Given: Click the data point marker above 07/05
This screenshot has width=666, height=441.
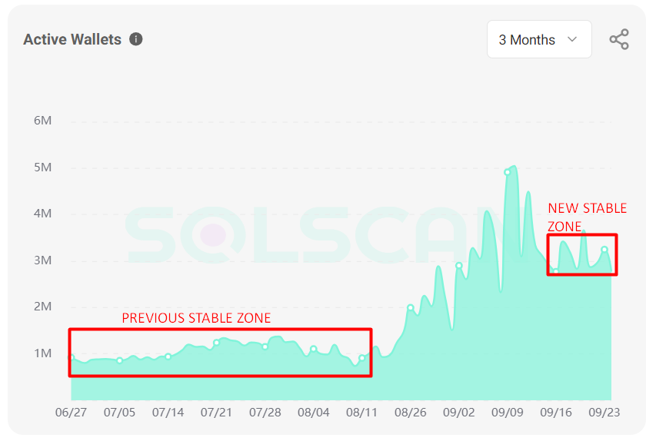Looking at the screenshot, I should 119,360.
